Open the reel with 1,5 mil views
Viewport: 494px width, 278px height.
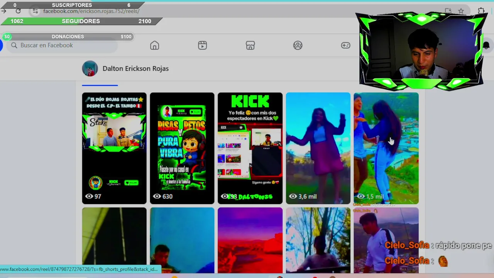(x=386, y=148)
